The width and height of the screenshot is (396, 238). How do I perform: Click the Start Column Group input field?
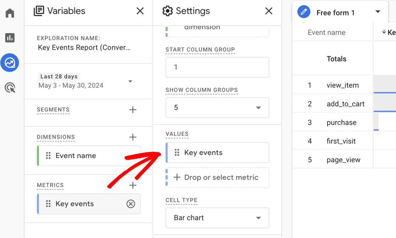217,67
